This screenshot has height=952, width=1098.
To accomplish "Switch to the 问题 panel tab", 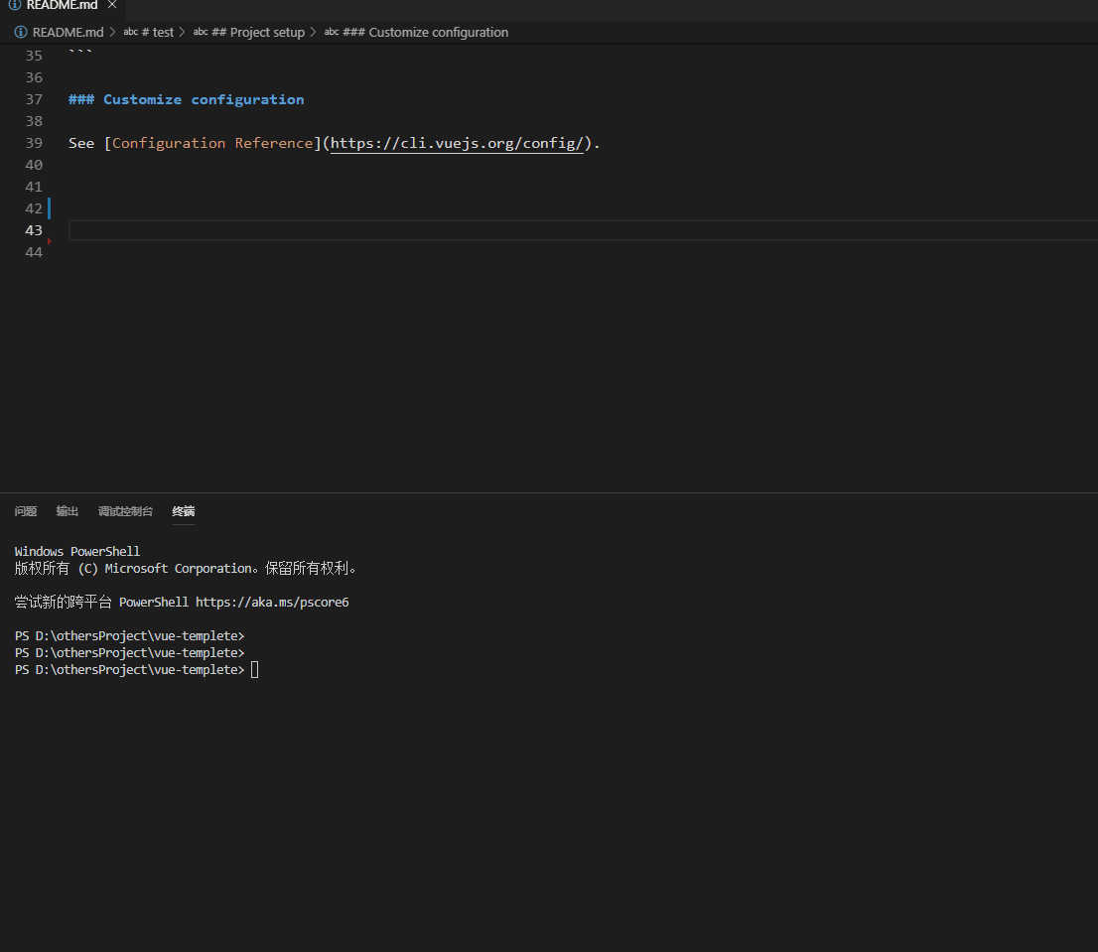I will (26, 511).
